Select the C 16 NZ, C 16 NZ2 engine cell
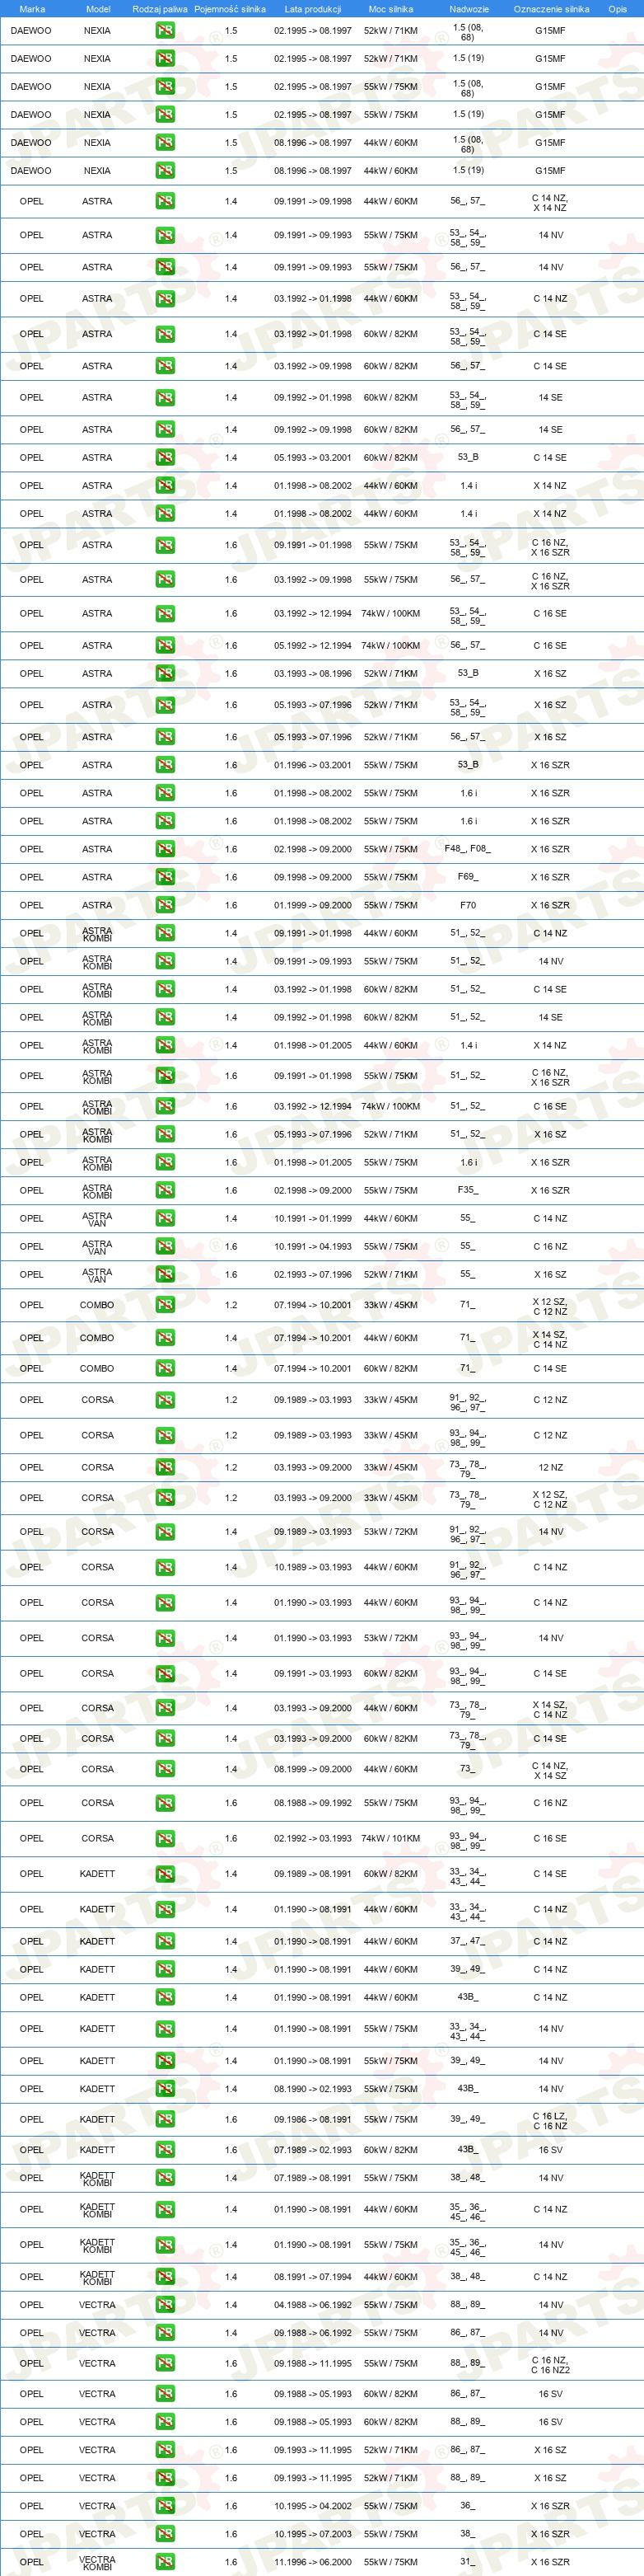Screen dimensions: 644x2576 coord(550,2364)
